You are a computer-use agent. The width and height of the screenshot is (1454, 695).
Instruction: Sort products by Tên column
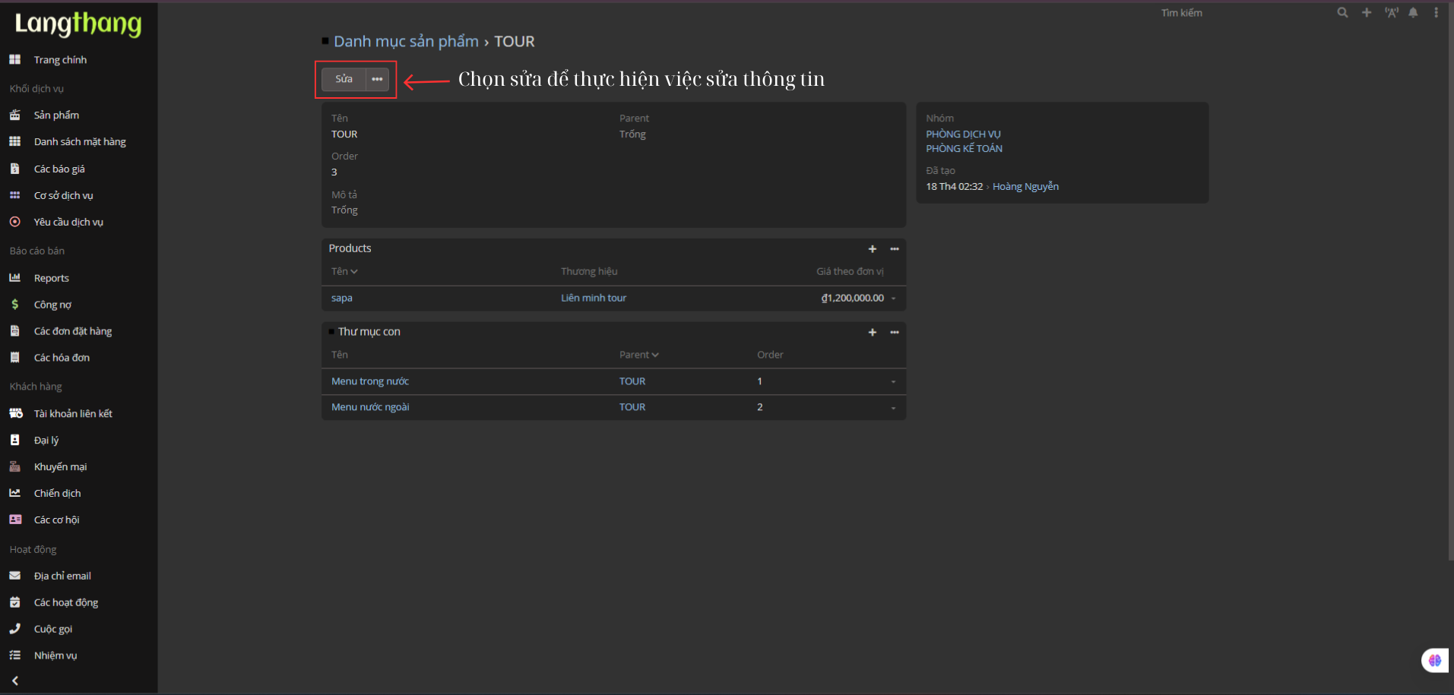(x=344, y=271)
